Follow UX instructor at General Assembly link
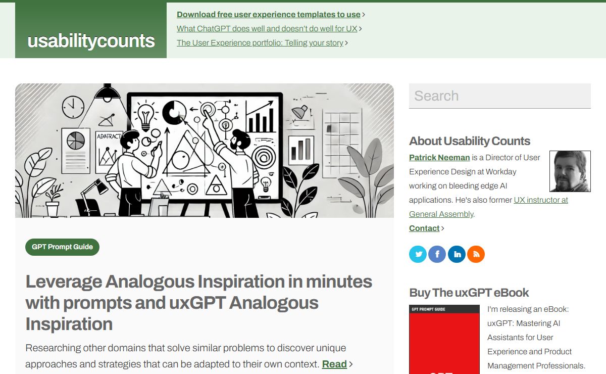Image resolution: width=606 pixels, height=374 pixels. (488, 207)
